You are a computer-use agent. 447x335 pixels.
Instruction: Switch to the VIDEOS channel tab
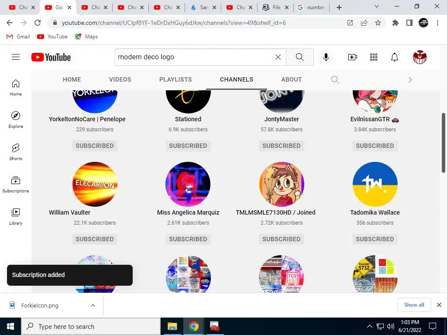pyautogui.click(x=120, y=79)
